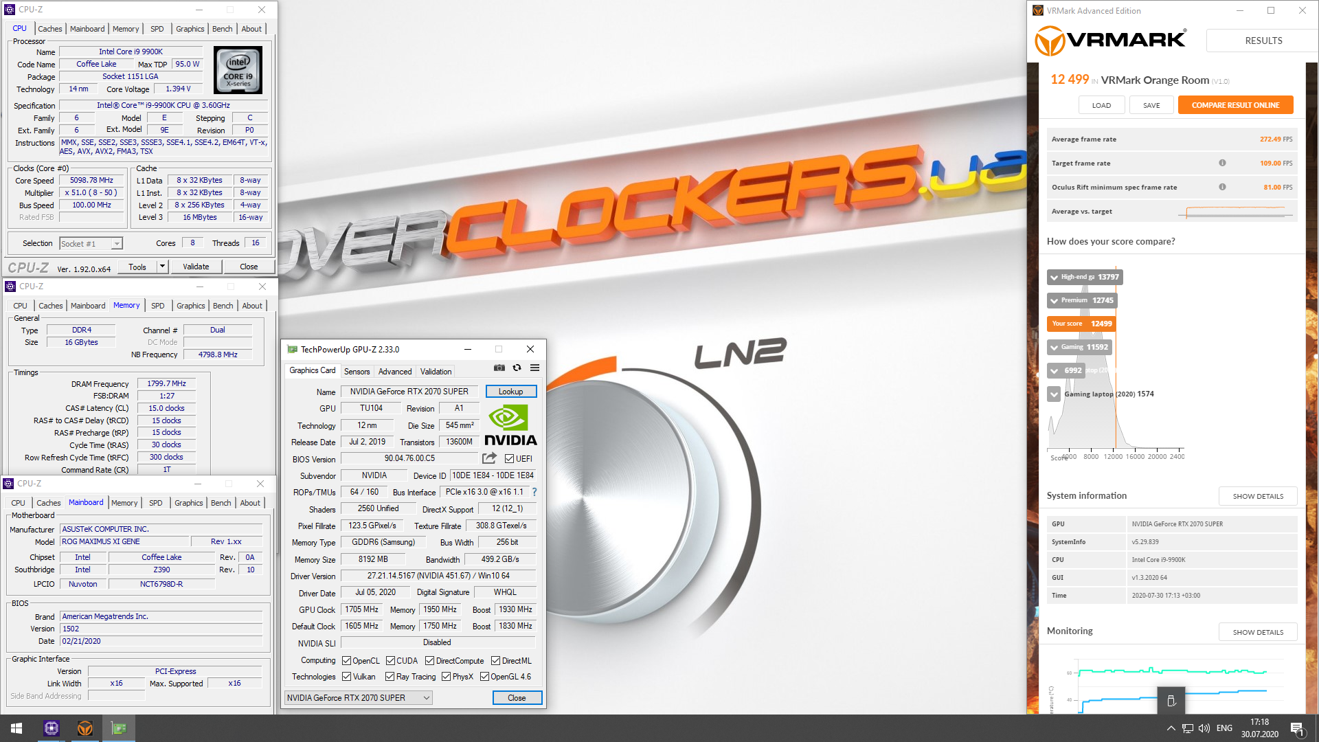
Task: Click the VRMark taskbar icon
Action: [85, 728]
